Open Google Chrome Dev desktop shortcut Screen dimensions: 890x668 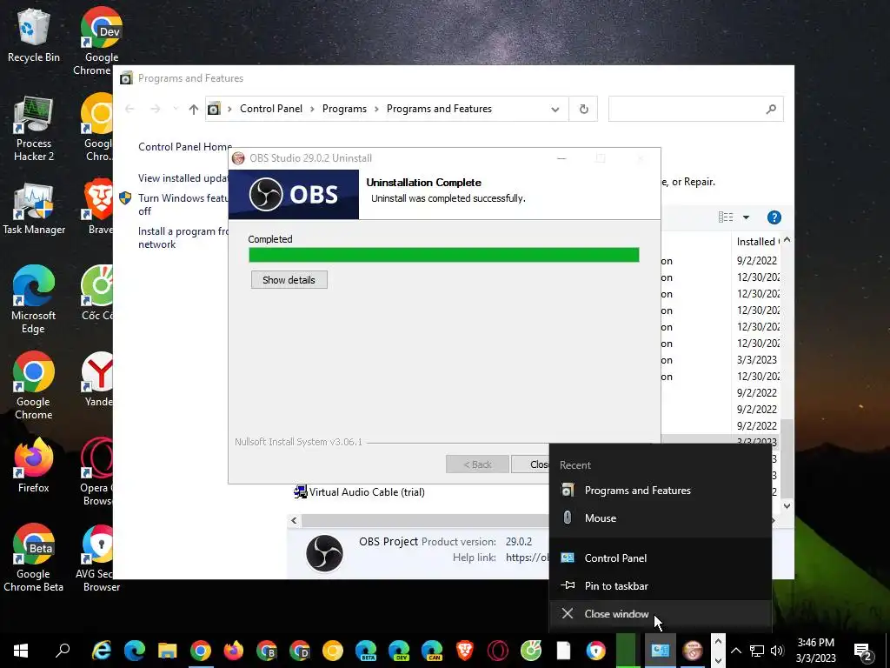[101, 41]
